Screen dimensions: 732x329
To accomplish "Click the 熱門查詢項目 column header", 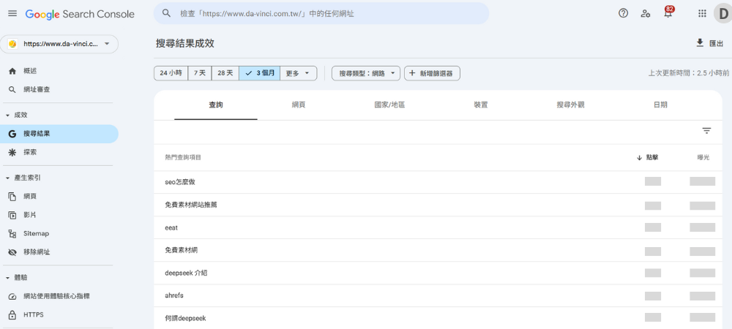I will tap(183, 157).
